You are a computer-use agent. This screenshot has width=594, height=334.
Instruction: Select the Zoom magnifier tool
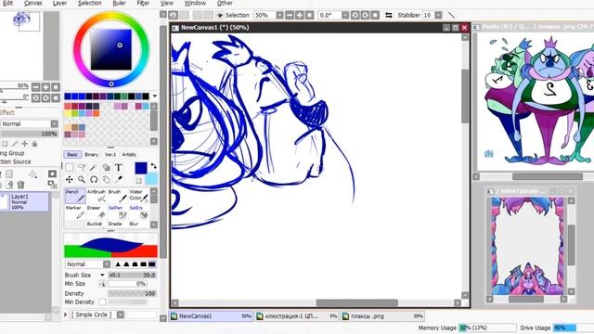pyautogui.click(x=82, y=179)
